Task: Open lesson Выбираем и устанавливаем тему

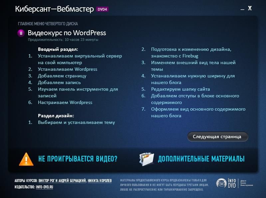Action: [76, 122]
